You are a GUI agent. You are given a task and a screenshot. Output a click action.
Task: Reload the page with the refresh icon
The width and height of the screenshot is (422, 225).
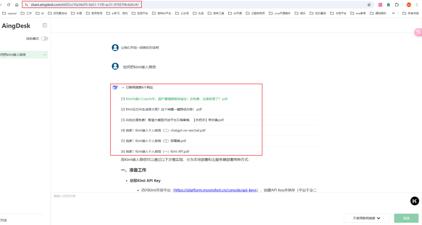click(9, 5)
